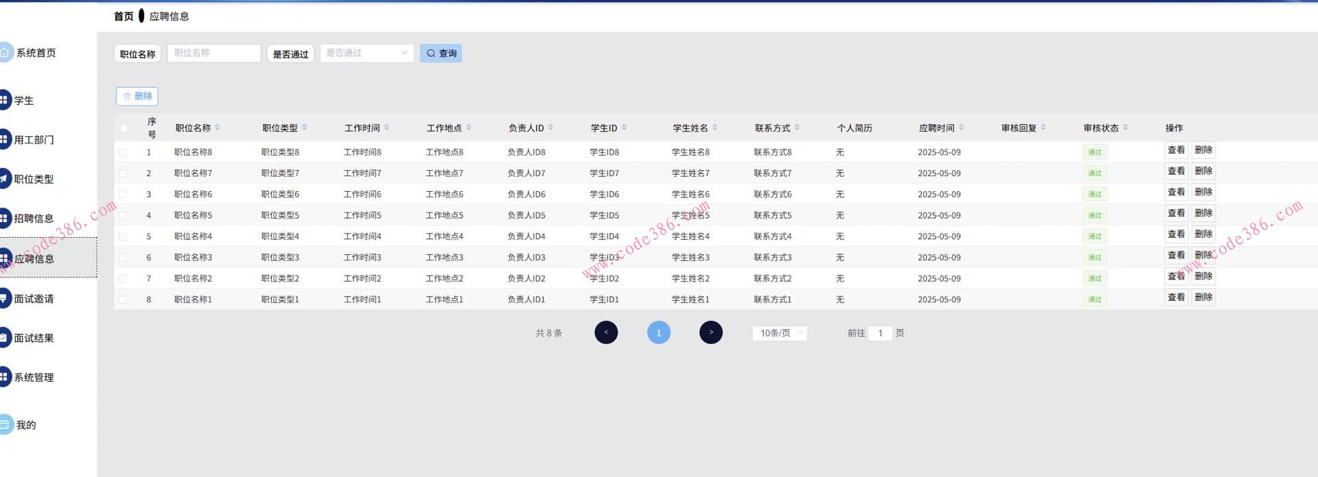The height and width of the screenshot is (477, 1318).
Task: Click the 面试邀请 sidebar icon
Action: [x=4, y=298]
